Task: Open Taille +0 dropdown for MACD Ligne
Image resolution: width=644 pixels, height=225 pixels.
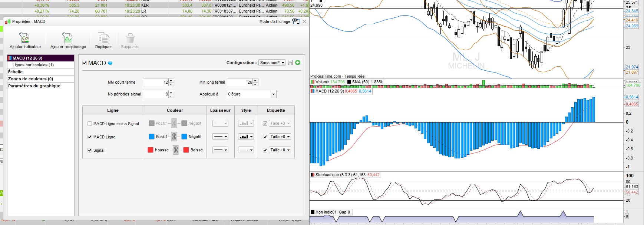Action: tap(280, 137)
